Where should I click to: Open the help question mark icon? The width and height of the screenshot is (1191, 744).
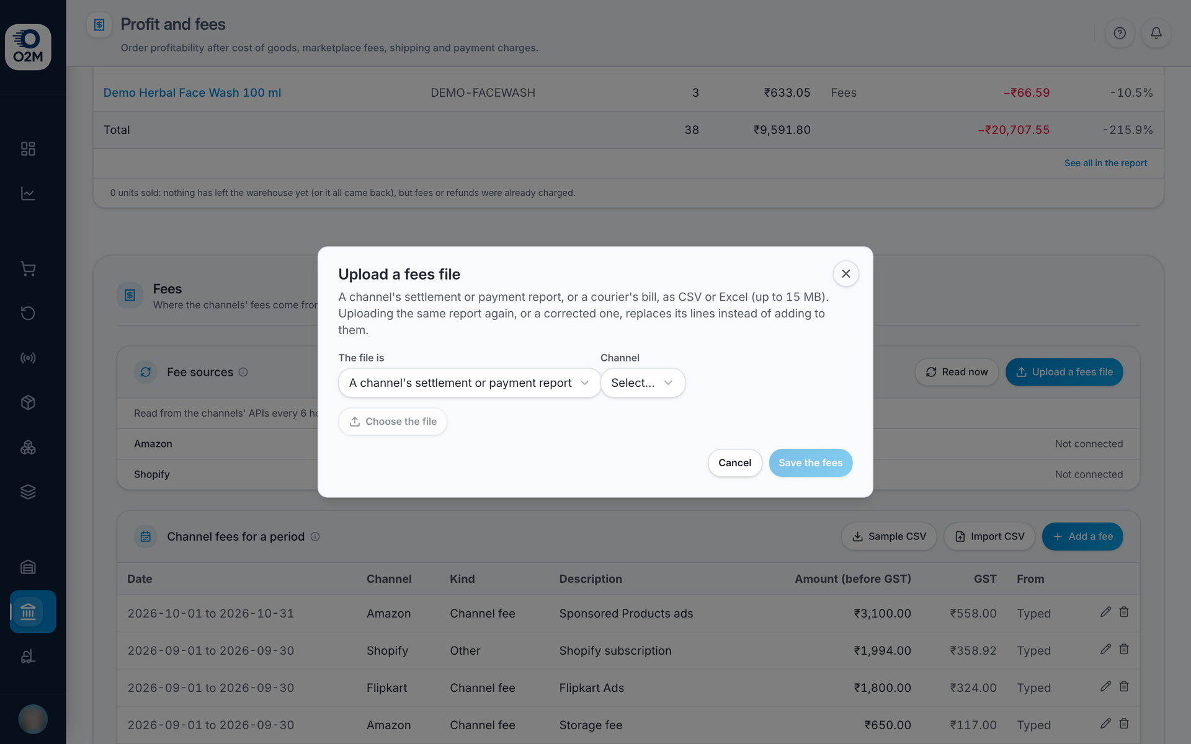tap(1119, 33)
